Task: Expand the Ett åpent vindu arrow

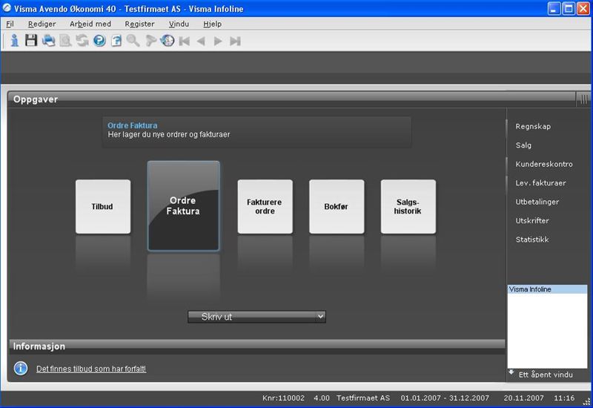Action: (511, 372)
